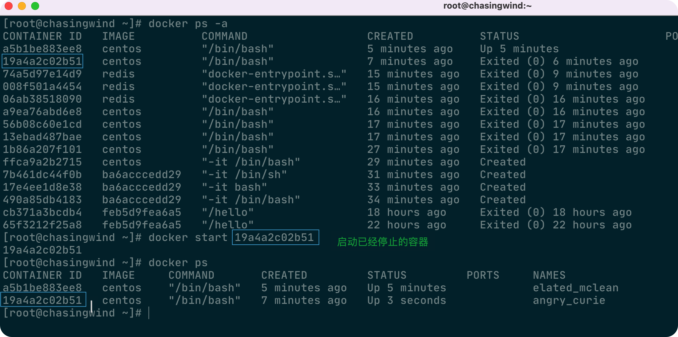Image resolution: width=678 pixels, height=337 pixels.
Task: Click the "Up 3 seconds" status
Action: pos(407,300)
